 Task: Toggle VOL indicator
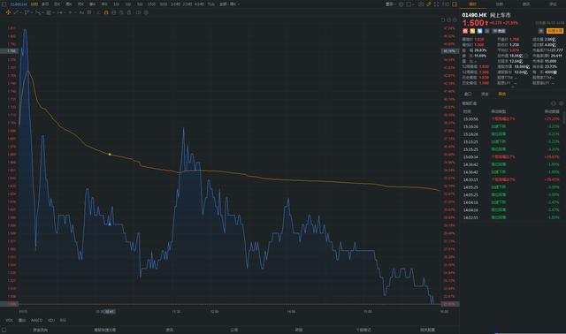(x=10, y=320)
